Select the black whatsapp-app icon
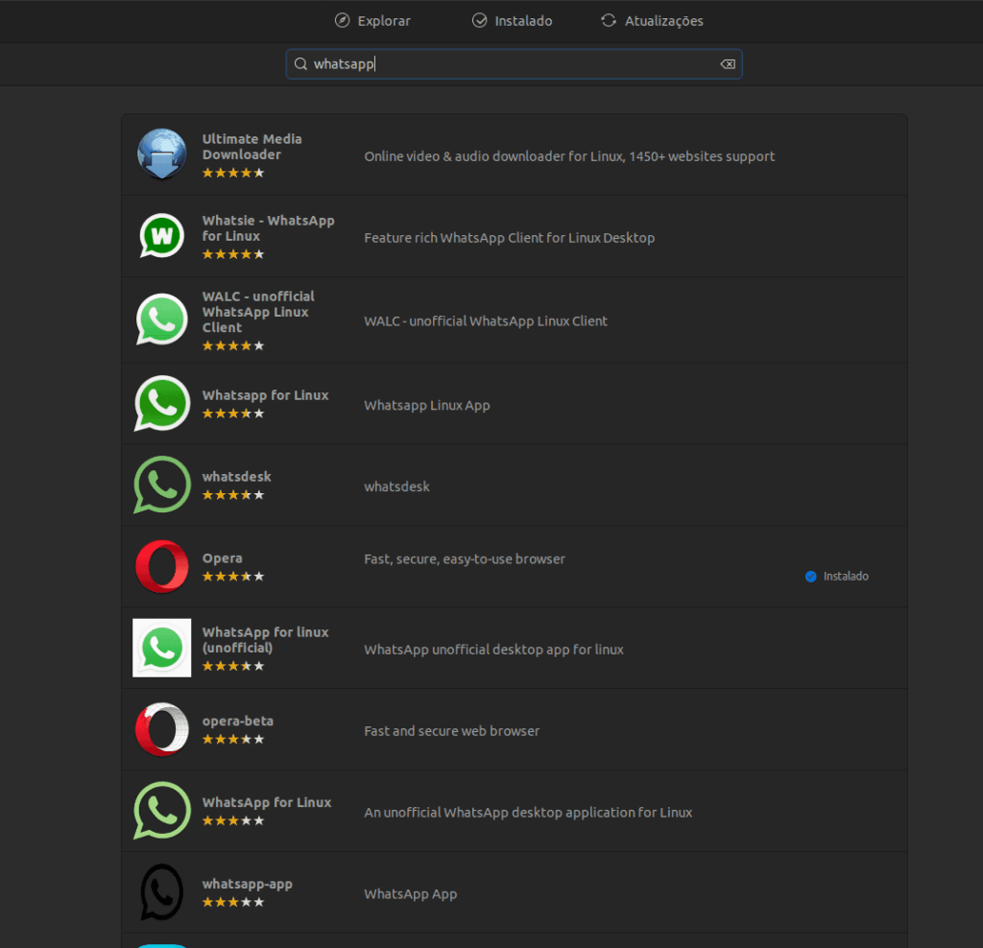 click(x=161, y=891)
